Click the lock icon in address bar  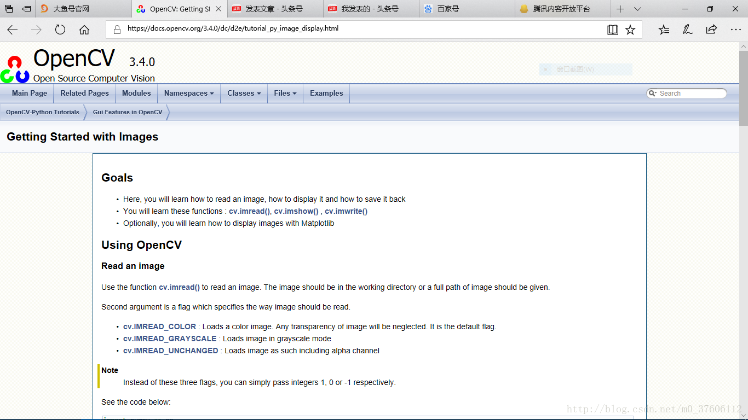click(x=117, y=29)
